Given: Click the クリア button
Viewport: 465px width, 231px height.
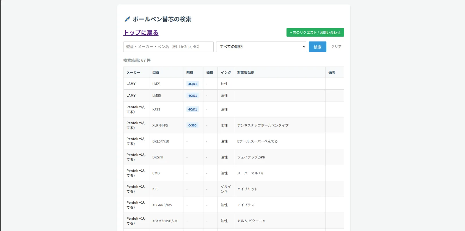Looking at the screenshot, I should (336, 47).
